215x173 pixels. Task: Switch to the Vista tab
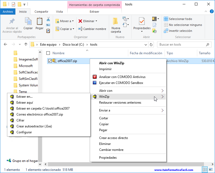pos(59,12)
